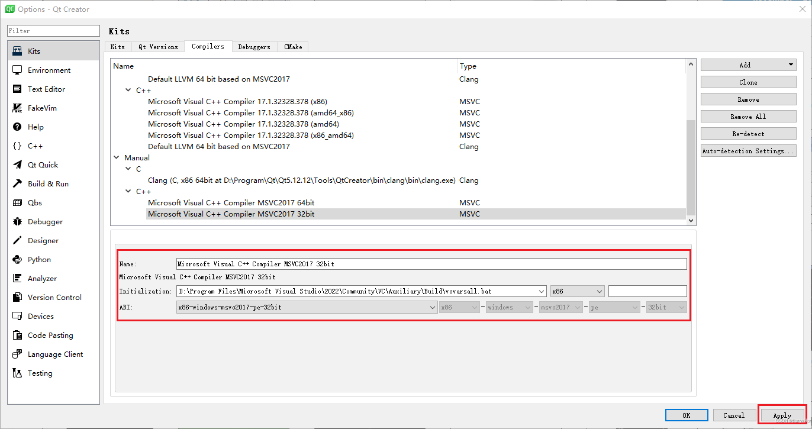Click the Clone button
Screen dimensions: 812x429
tap(748, 82)
